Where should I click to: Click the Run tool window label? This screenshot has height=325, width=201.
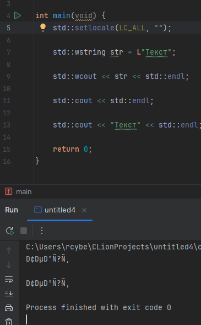pos(12,210)
